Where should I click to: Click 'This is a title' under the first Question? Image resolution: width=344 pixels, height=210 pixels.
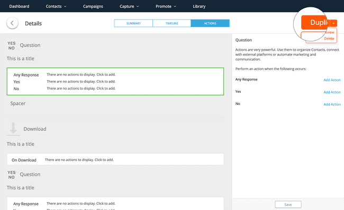point(21,59)
